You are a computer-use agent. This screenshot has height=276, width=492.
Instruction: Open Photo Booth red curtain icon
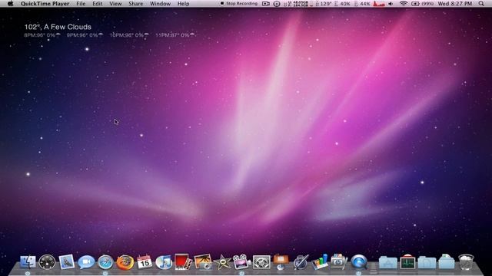click(183, 262)
